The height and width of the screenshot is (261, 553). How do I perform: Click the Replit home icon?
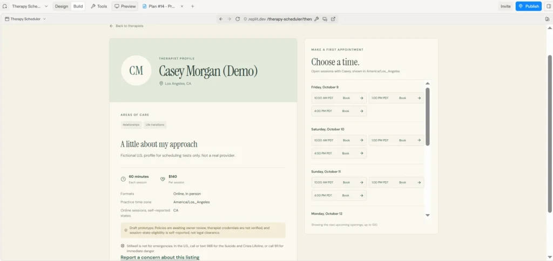(5, 6)
